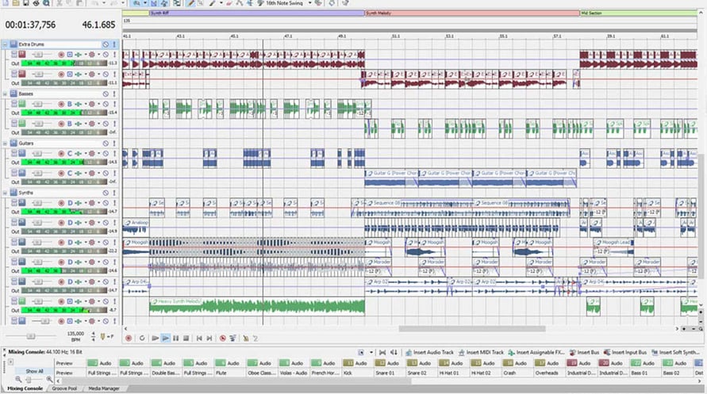Click the timeline horizontal scrollbar thumb

pos(471,329)
